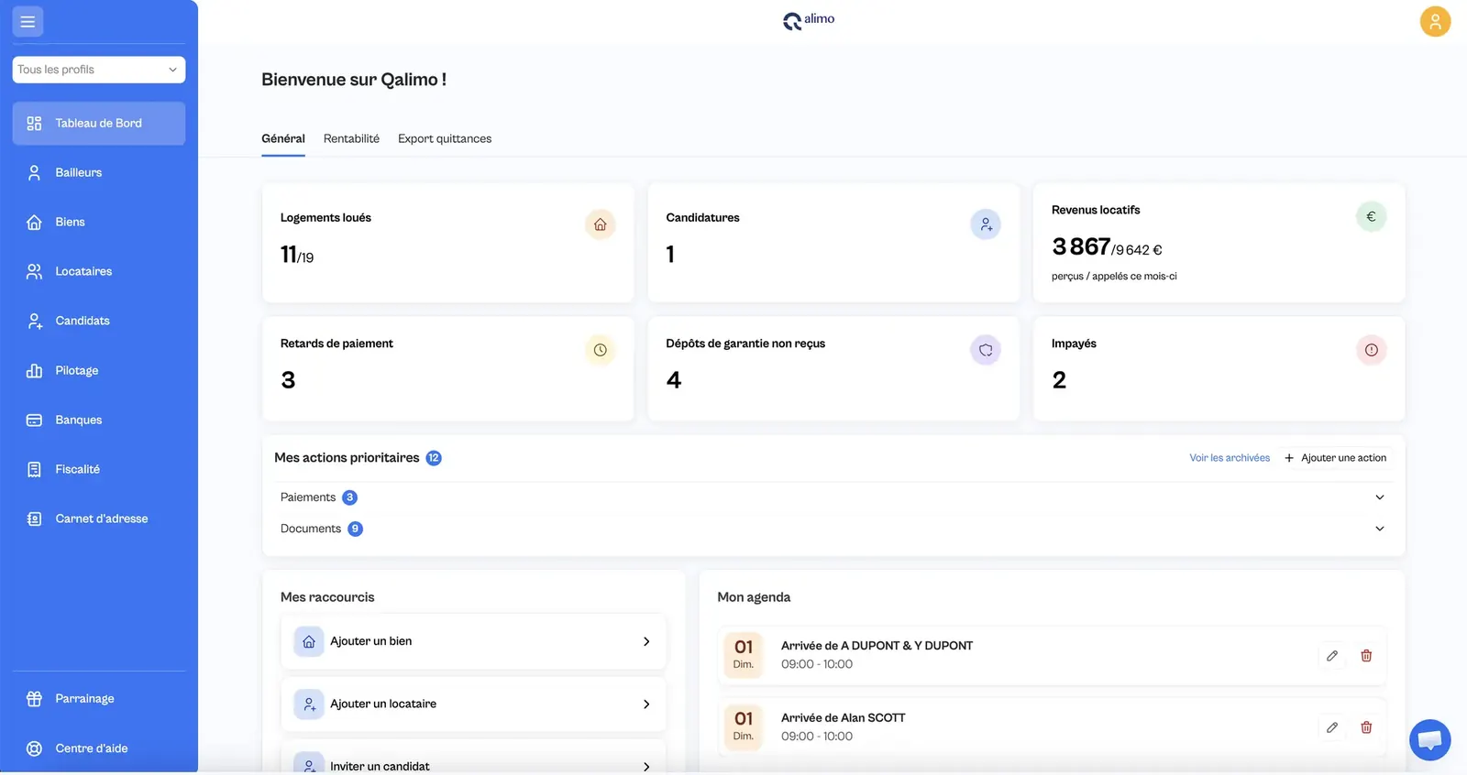The height and width of the screenshot is (775, 1467).
Task: Switch to the Rentabilité tab
Action: 351,139
